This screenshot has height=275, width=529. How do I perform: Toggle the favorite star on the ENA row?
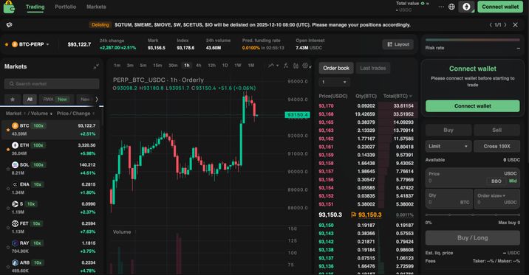[x=8, y=189]
